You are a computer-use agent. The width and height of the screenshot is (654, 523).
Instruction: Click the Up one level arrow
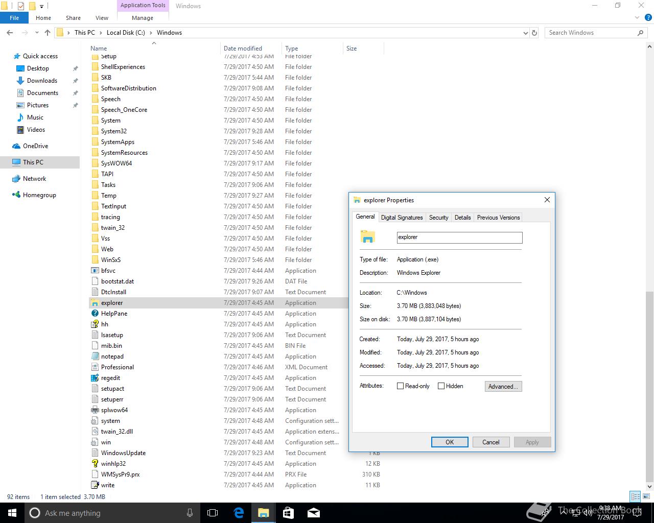(x=48, y=33)
